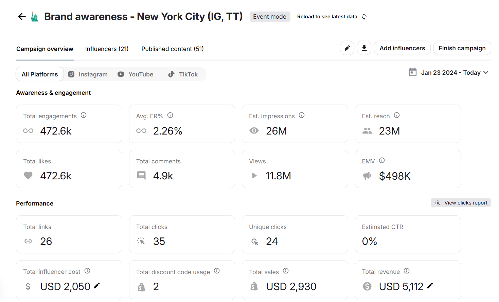Download the campaign report
Viewport: 499px width, 302px height.
364,48
